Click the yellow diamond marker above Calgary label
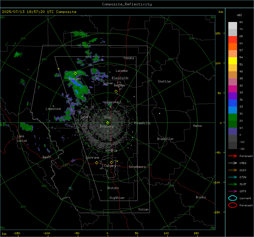The width and height of the screenshot is (254, 237). [x=111, y=162]
